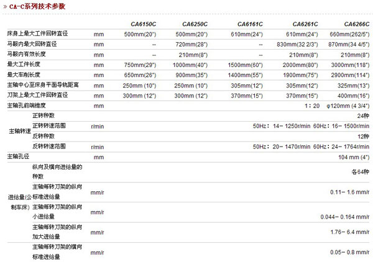Click the value '325mm(13")'
The height and width of the screenshot is (262, 373).
[354, 86]
